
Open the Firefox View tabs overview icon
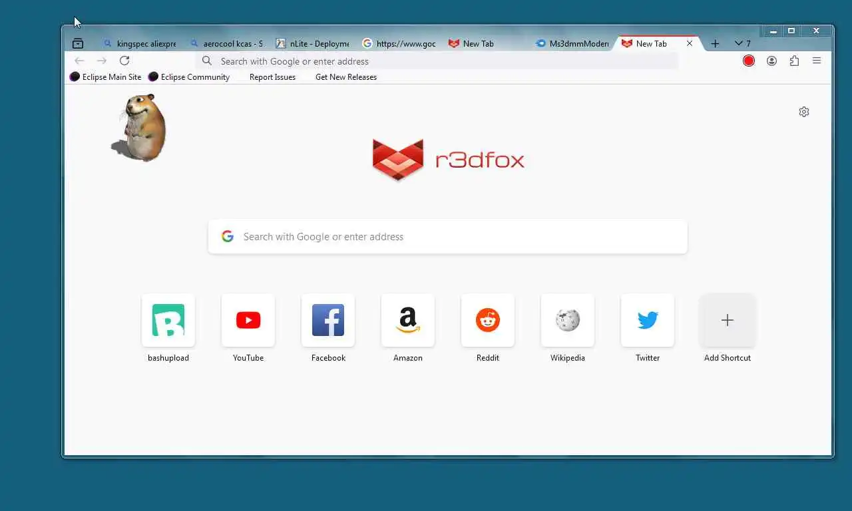(x=78, y=44)
